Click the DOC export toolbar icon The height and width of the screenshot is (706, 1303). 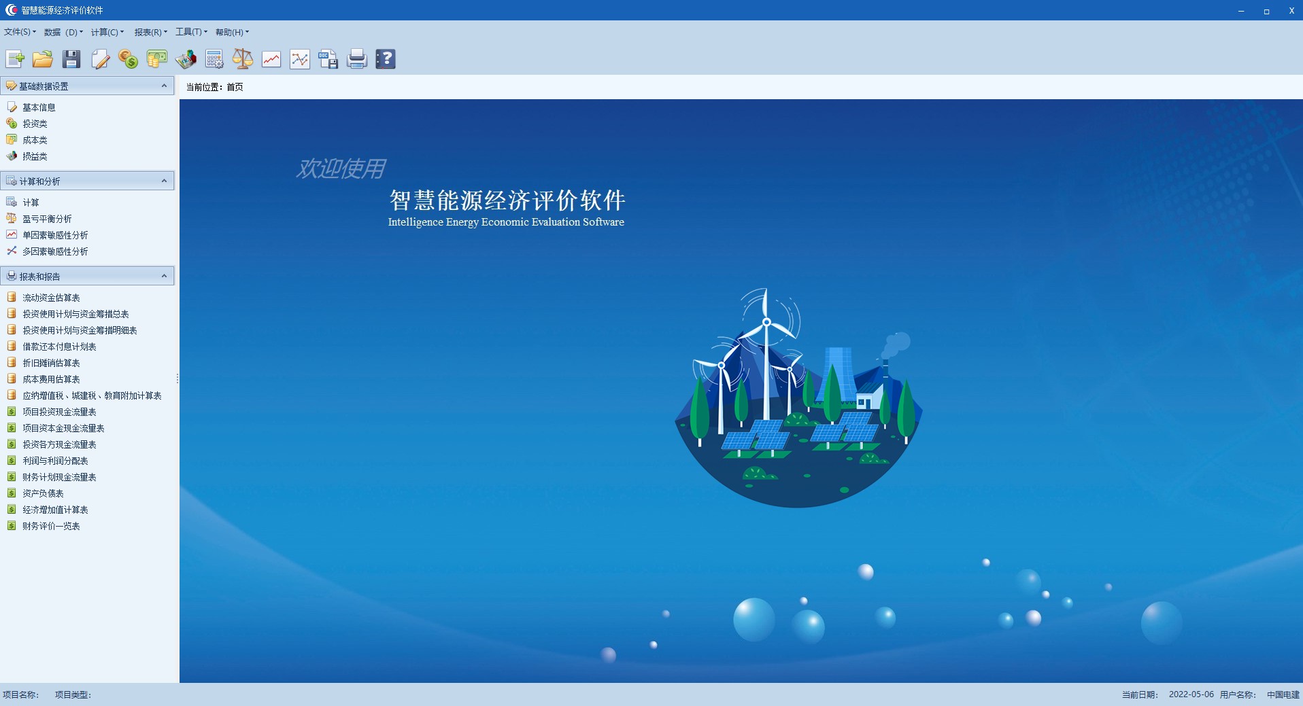pos(328,59)
